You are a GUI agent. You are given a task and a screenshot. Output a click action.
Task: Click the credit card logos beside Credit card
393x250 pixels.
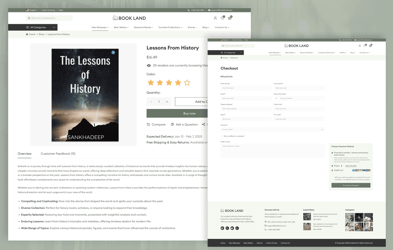[361, 170]
